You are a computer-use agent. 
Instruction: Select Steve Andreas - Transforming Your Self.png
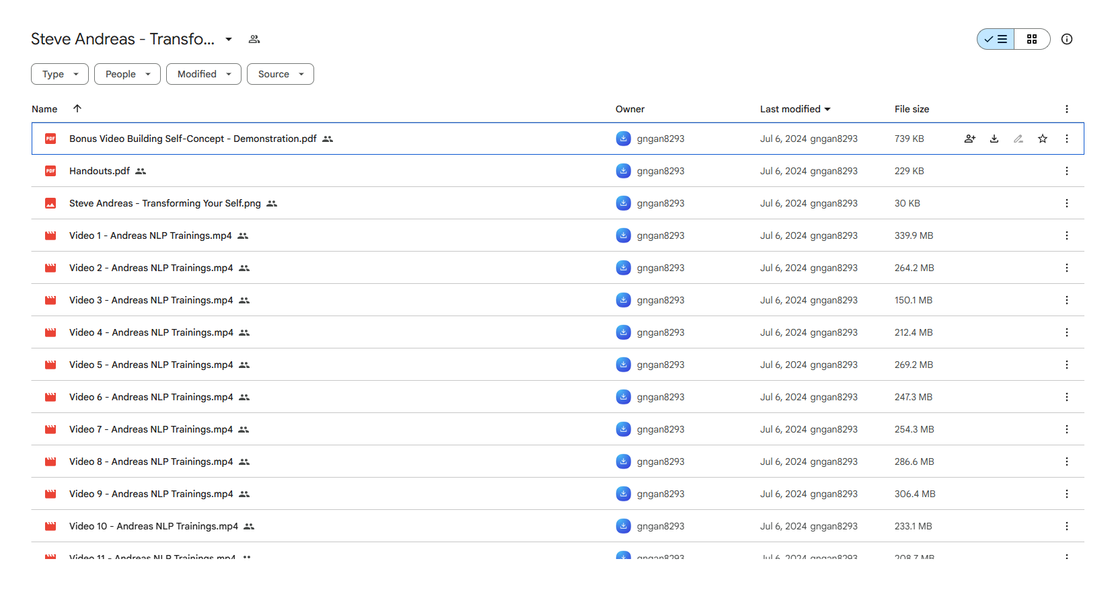165,203
